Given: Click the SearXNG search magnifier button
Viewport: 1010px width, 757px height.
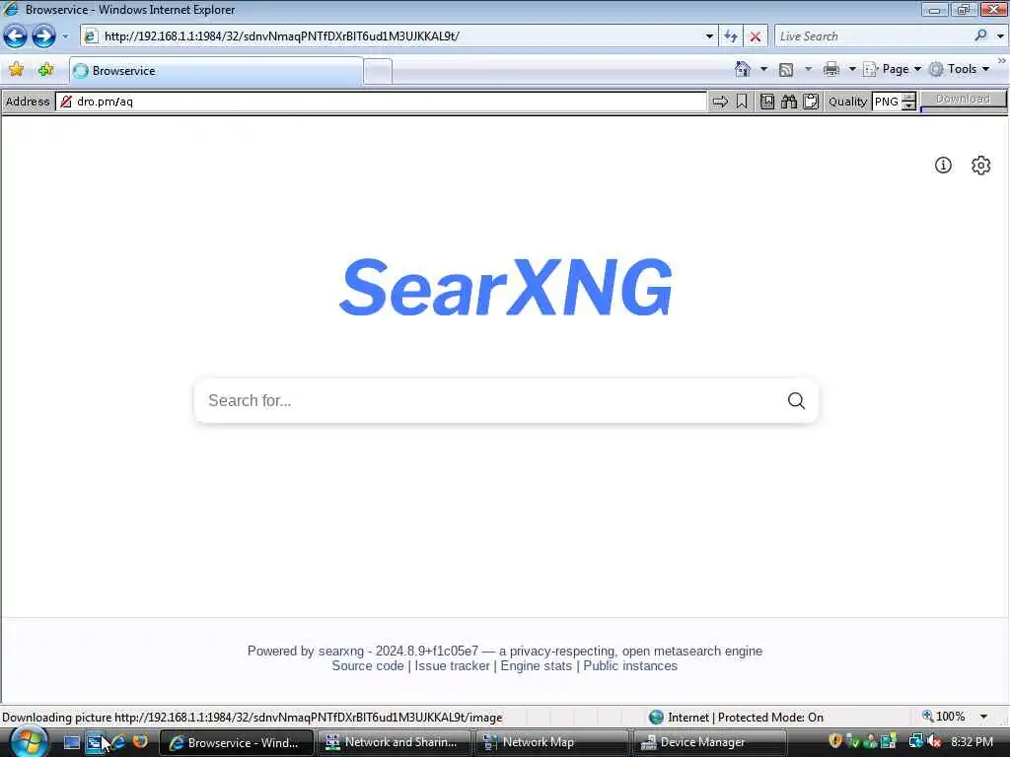Looking at the screenshot, I should (796, 400).
